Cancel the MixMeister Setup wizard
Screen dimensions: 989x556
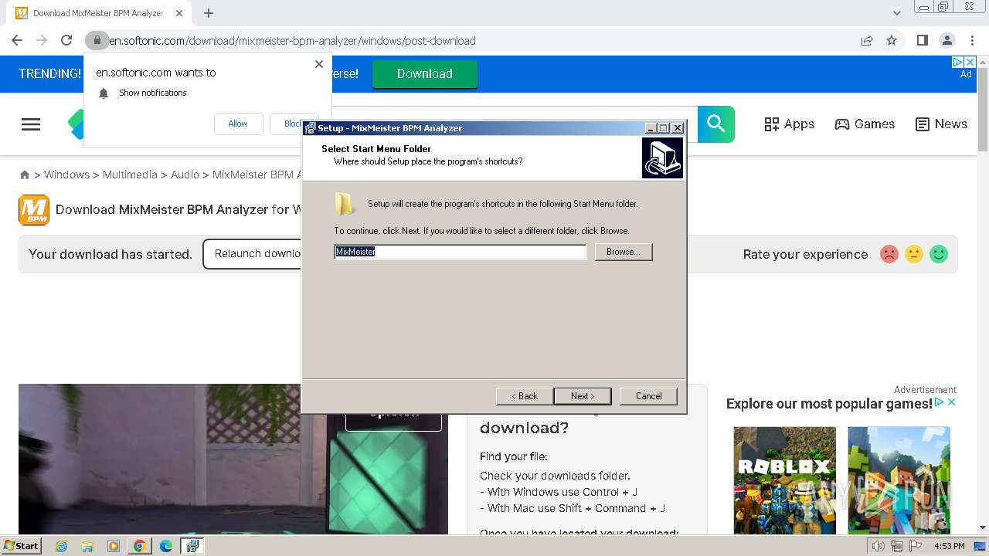(648, 396)
